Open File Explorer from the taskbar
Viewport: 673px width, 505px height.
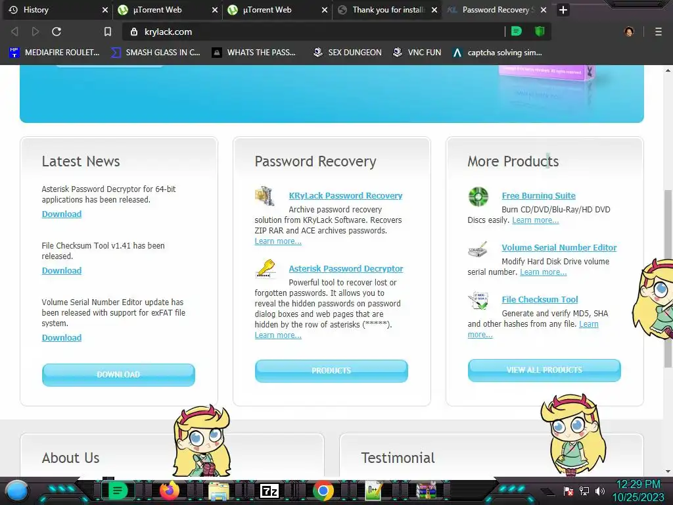[x=218, y=491]
